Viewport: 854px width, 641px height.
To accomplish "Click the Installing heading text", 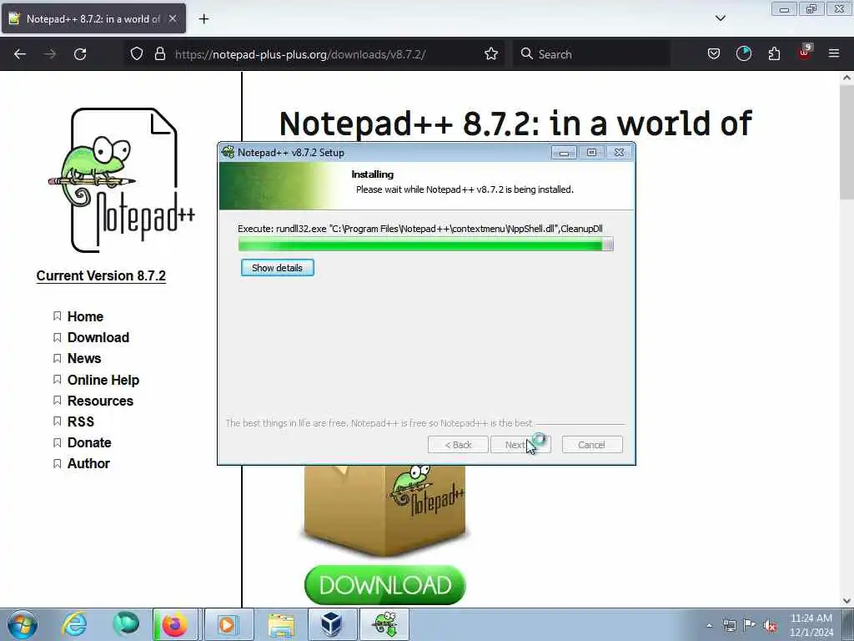I will [373, 174].
